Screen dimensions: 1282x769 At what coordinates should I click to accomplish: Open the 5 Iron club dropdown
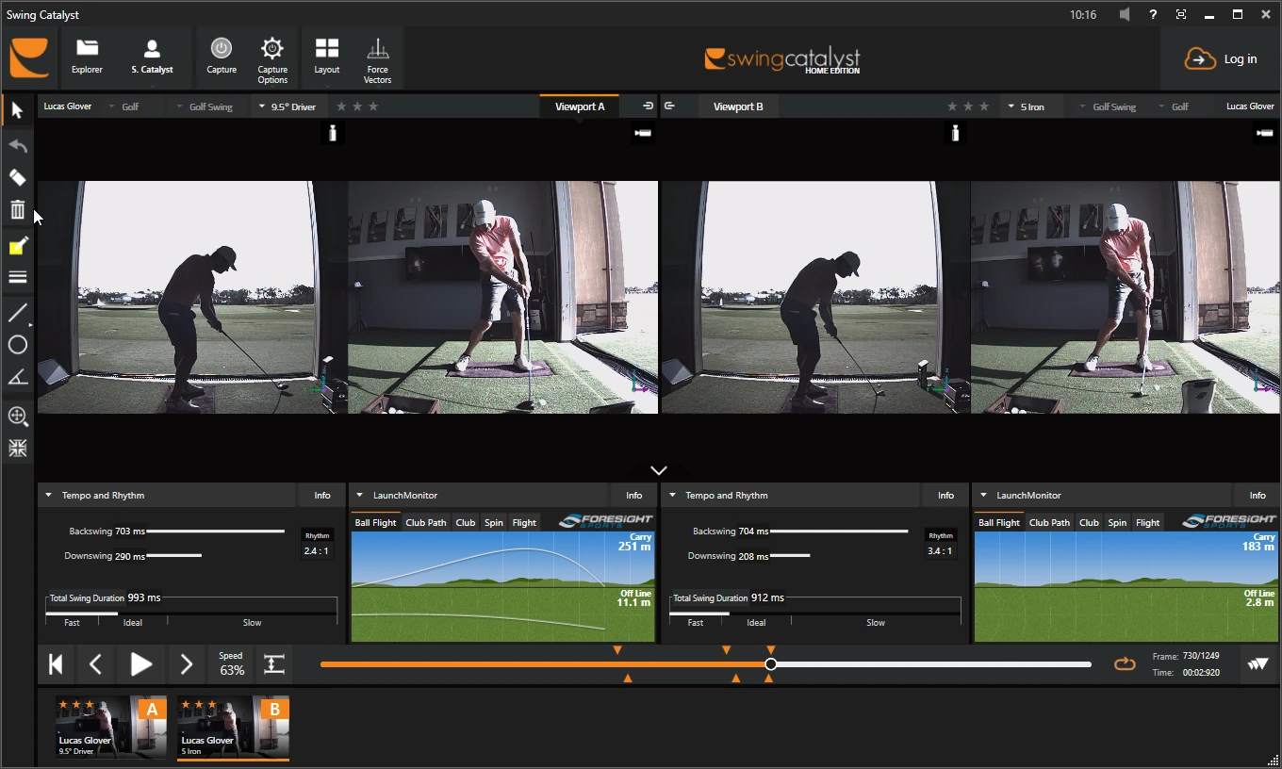1027,106
